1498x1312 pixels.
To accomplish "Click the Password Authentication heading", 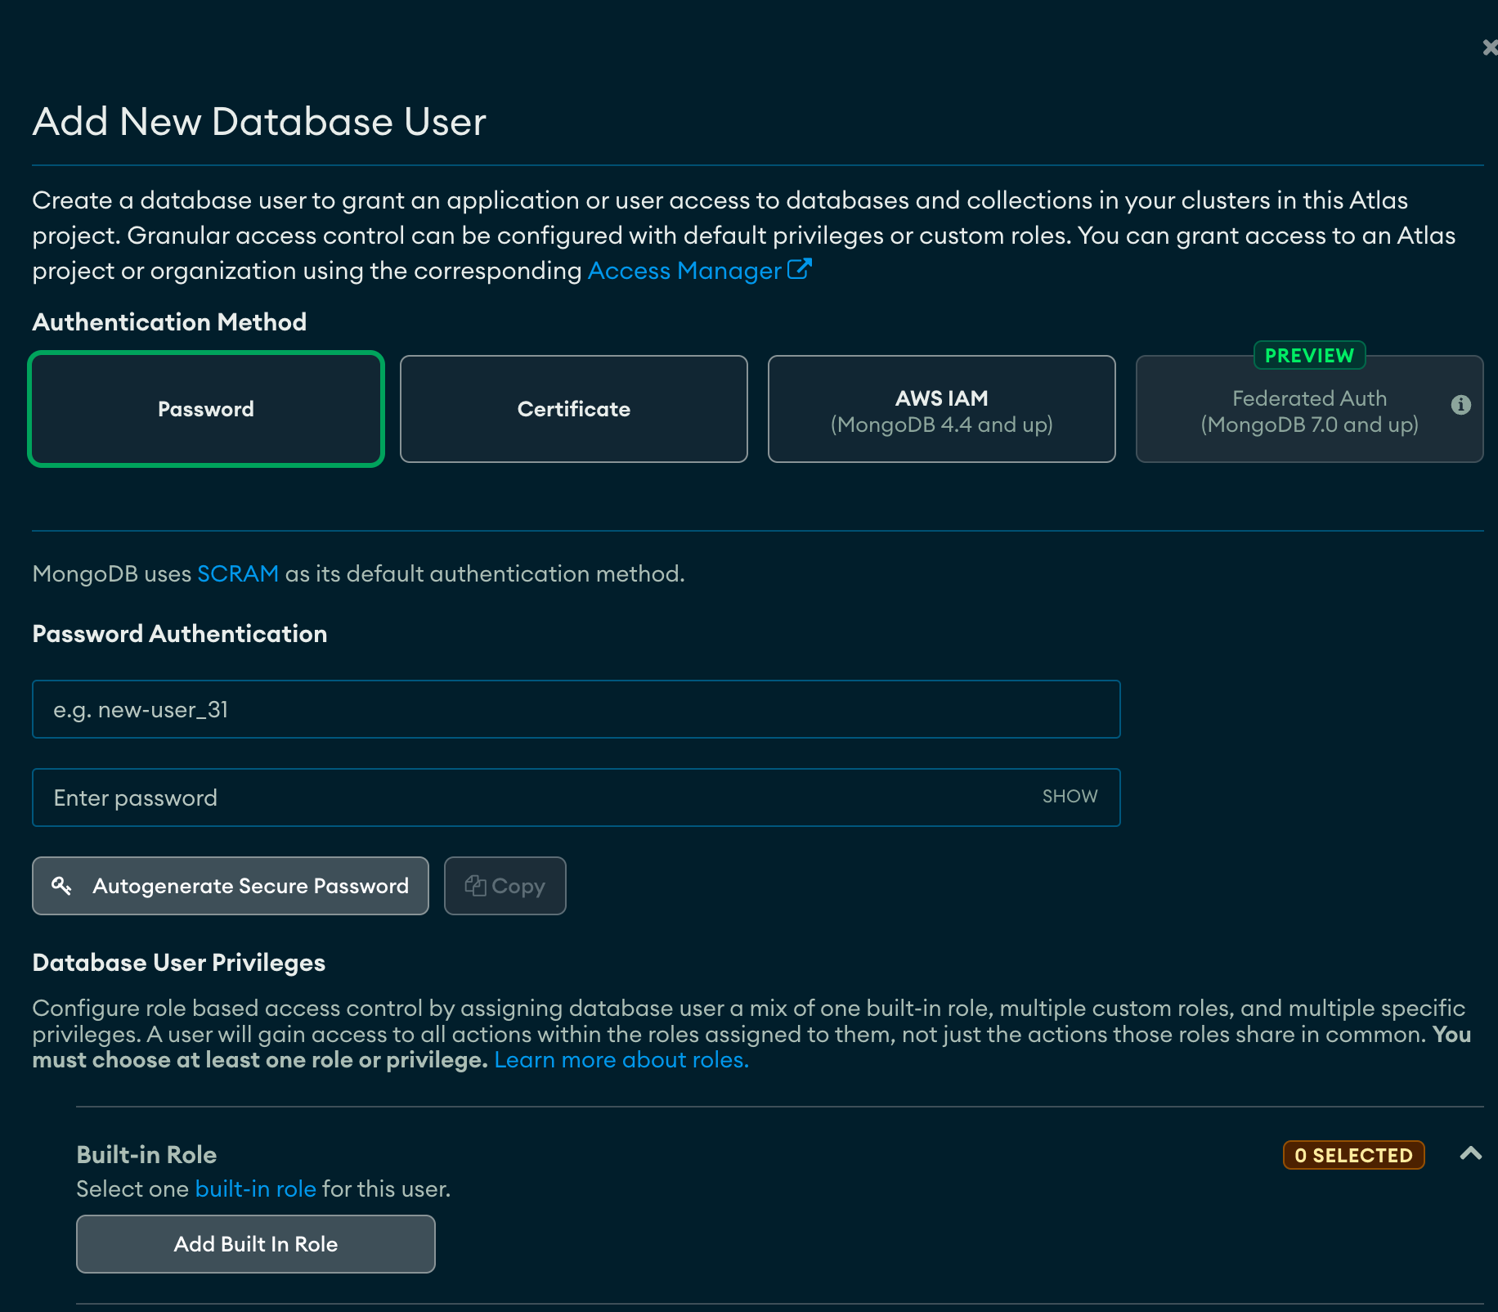I will pyautogui.click(x=180, y=634).
